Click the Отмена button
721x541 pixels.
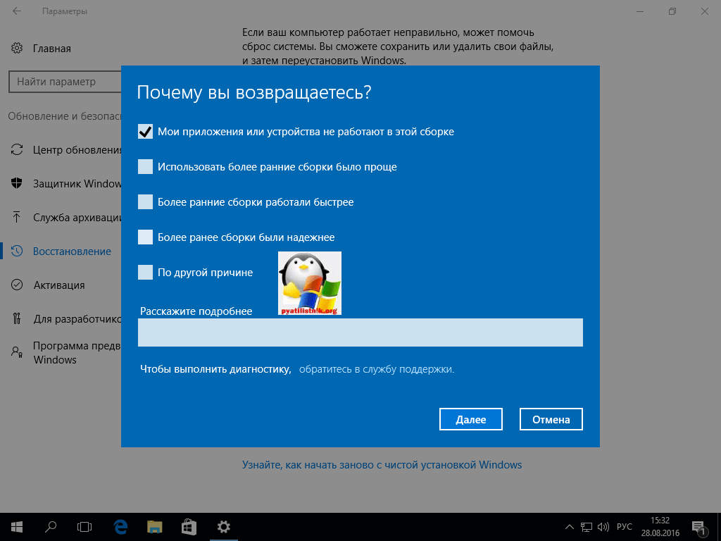coord(551,419)
